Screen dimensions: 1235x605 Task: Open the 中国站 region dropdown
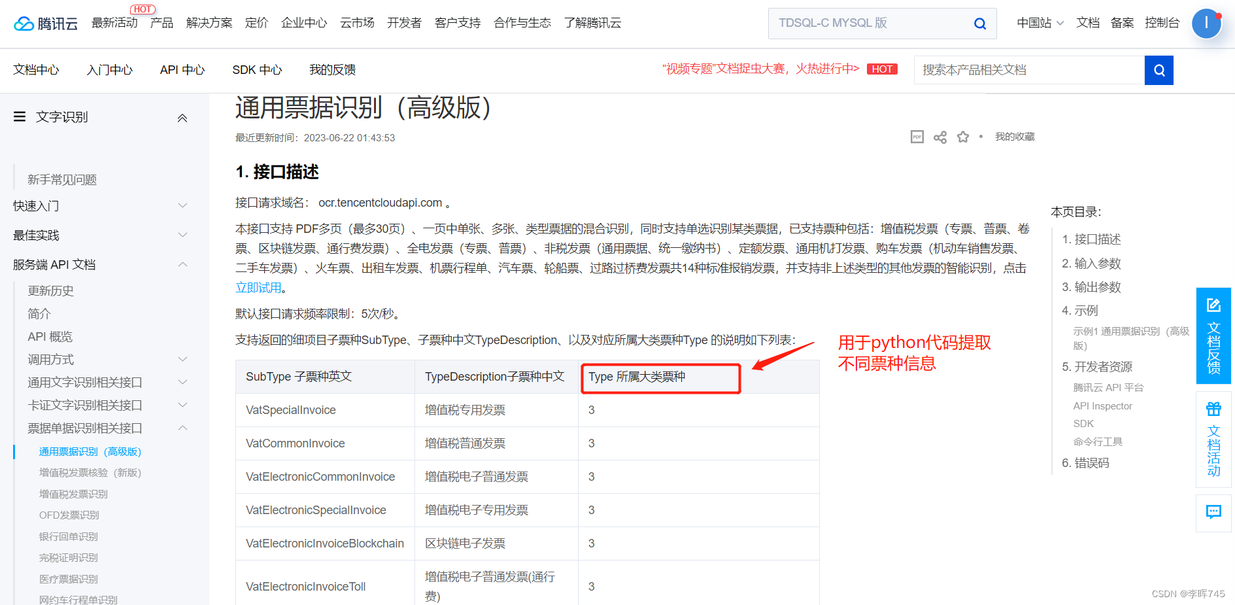(x=1040, y=23)
